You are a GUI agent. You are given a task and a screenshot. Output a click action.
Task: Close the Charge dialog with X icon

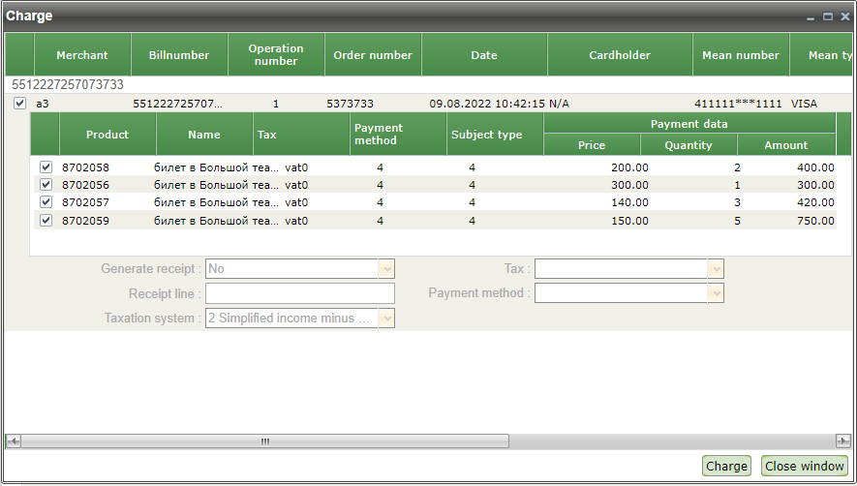(x=843, y=16)
